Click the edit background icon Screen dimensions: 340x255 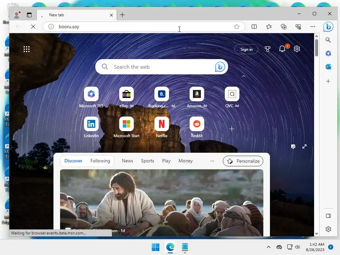[x=293, y=146]
